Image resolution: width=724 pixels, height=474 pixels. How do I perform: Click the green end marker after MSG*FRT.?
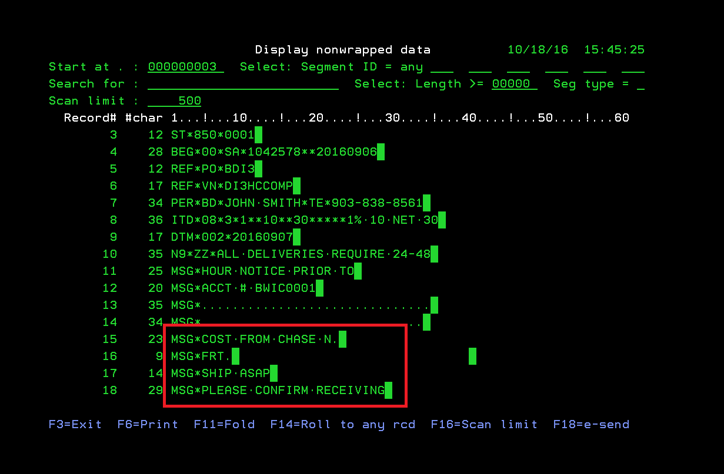coord(235,356)
